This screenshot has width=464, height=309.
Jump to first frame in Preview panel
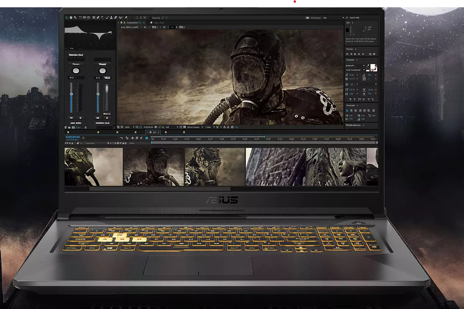click(x=347, y=54)
